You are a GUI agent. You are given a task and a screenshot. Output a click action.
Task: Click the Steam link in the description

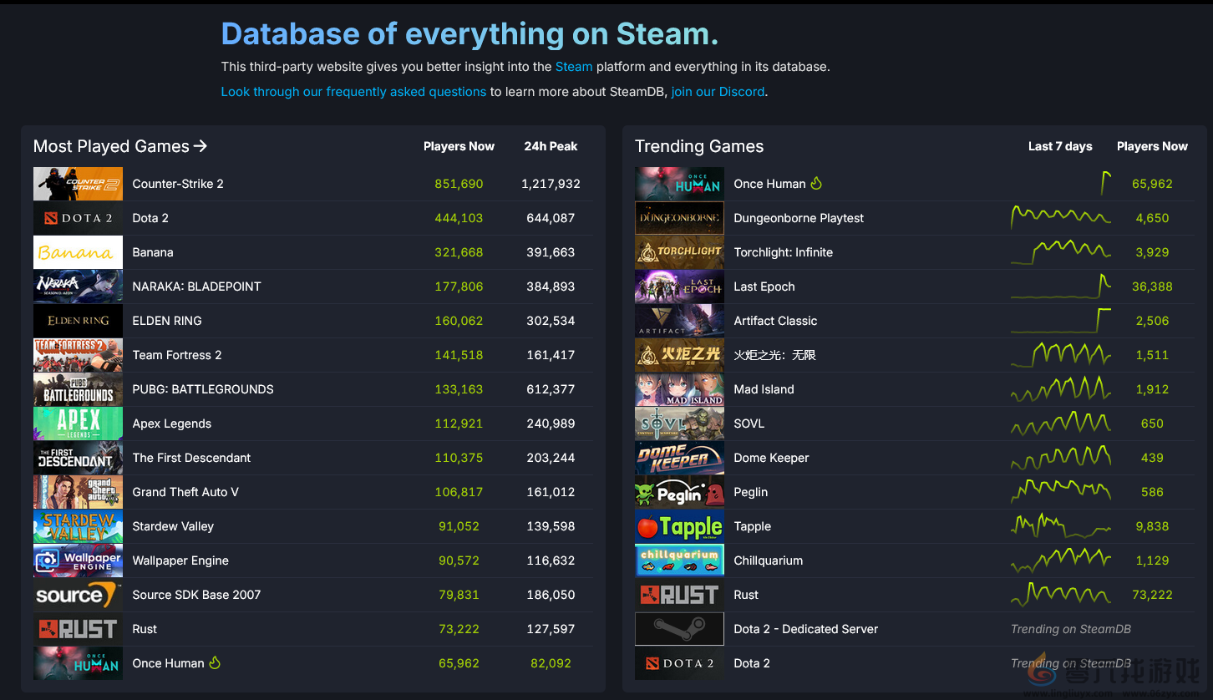click(x=574, y=67)
